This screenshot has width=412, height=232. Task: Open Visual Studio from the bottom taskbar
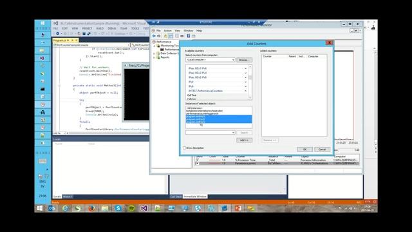pyautogui.click(x=144, y=208)
